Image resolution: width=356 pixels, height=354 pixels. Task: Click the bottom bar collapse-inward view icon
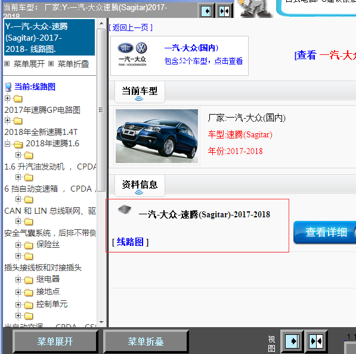point(316,341)
